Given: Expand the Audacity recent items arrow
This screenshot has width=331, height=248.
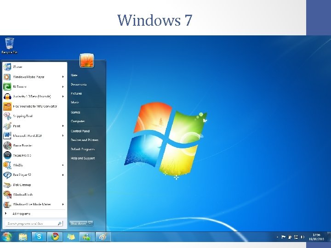Looking at the screenshot, I should [63, 96].
